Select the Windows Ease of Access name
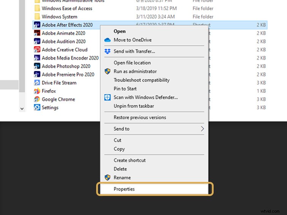This screenshot has width=287, height=215. (67, 8)
